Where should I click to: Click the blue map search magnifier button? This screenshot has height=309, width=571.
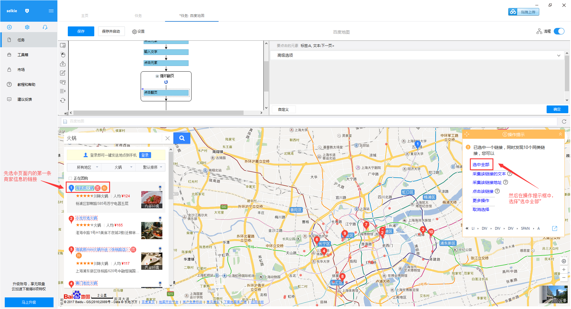coord(182,138)
